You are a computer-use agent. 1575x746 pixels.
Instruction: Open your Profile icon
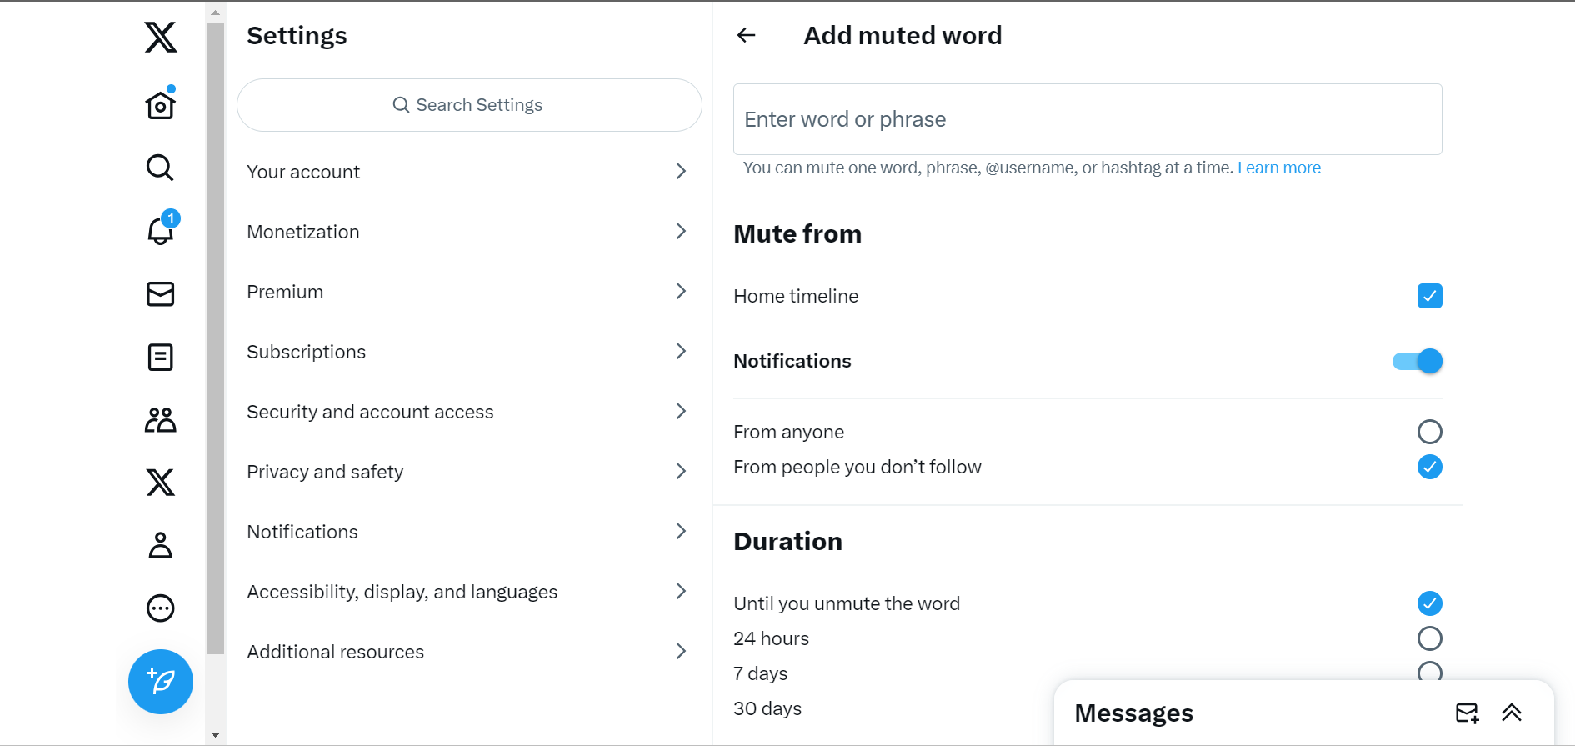159,545
